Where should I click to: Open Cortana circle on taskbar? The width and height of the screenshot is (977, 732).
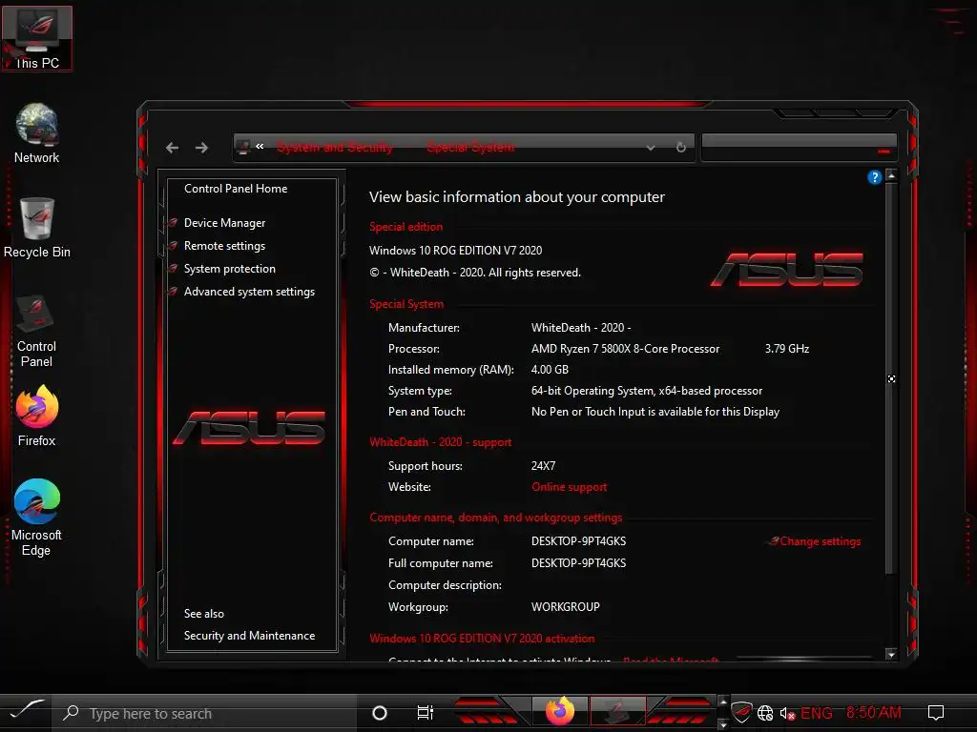[x=380, y=713]
